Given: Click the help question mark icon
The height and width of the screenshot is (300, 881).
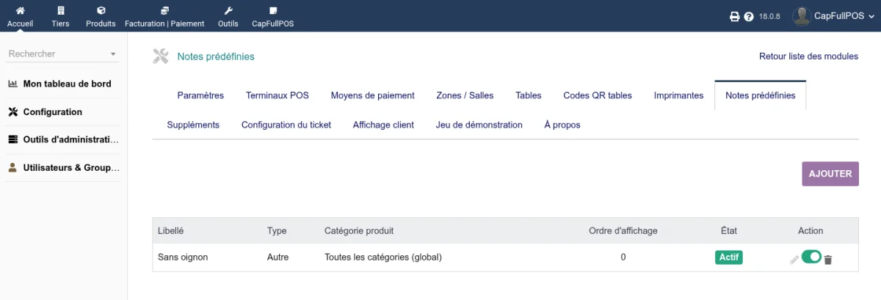Looking at the screenshot, I should point(749,16).
